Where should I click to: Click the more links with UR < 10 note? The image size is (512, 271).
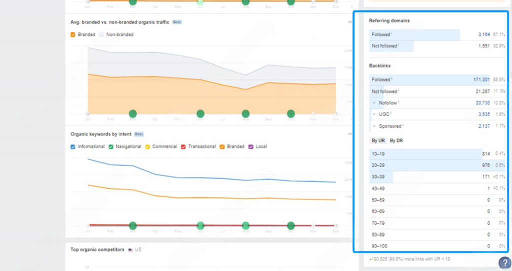click(409, 259)
